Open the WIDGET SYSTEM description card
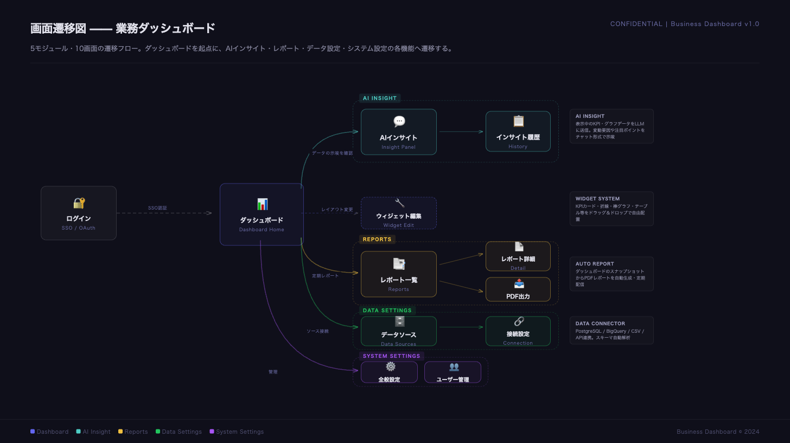Viewport: 790px width, 443px height. [x=611, y=208]
